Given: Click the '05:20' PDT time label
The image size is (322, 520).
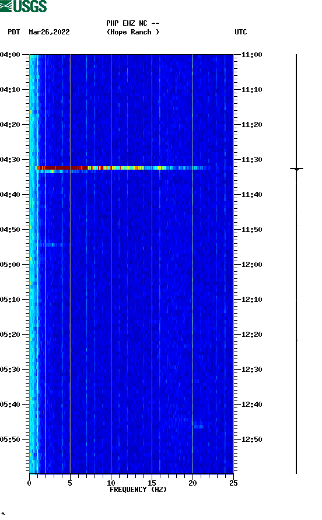Looking at the screenshot, I should click(10, 335).
